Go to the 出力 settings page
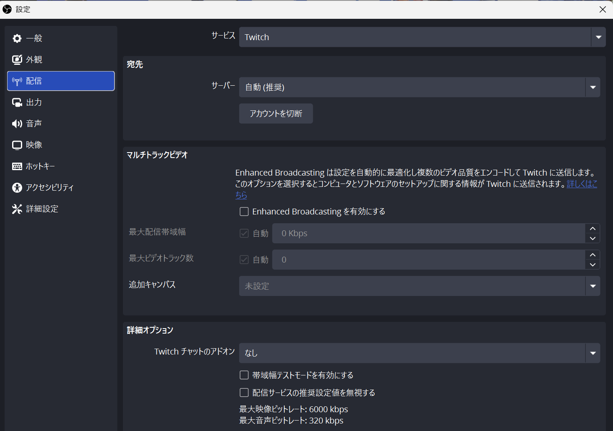 pyautogui.click(x=61, y=102)
